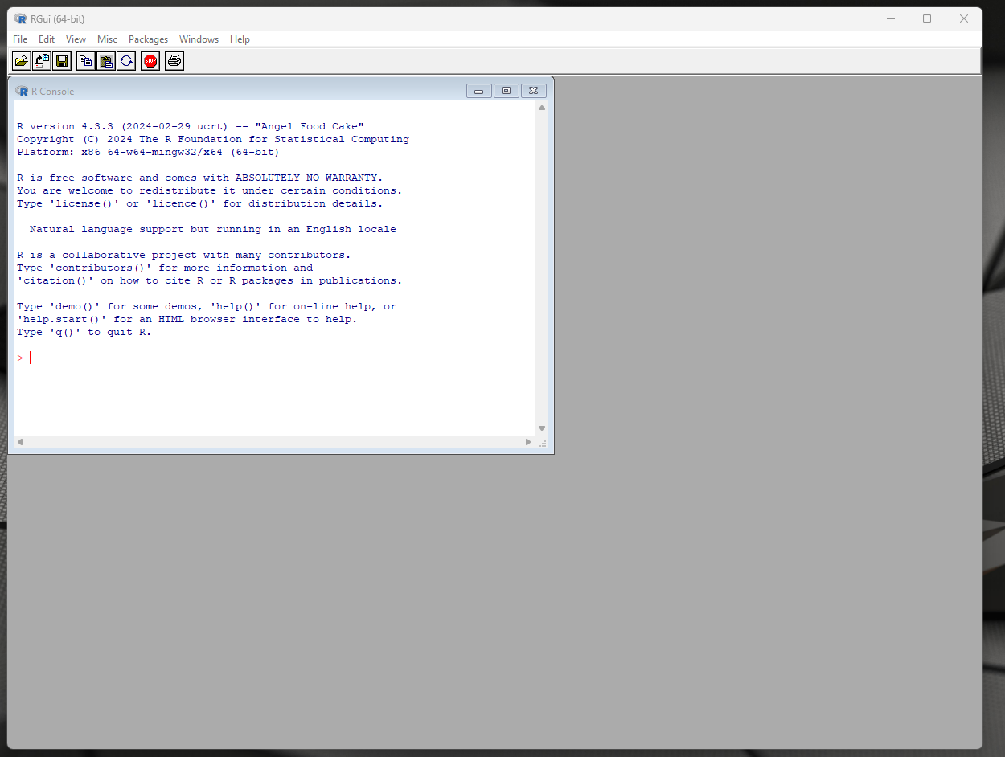Image resolution: width=1005 pixels, height=757 pixels.
Task: Select the Copy toolbar icon
Action: (x=85, y=60)
